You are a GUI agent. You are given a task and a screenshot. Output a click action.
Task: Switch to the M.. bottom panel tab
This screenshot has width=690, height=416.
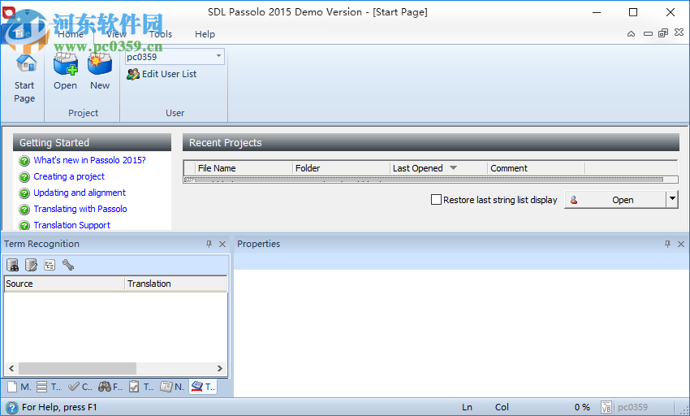[x=19, y=387]
